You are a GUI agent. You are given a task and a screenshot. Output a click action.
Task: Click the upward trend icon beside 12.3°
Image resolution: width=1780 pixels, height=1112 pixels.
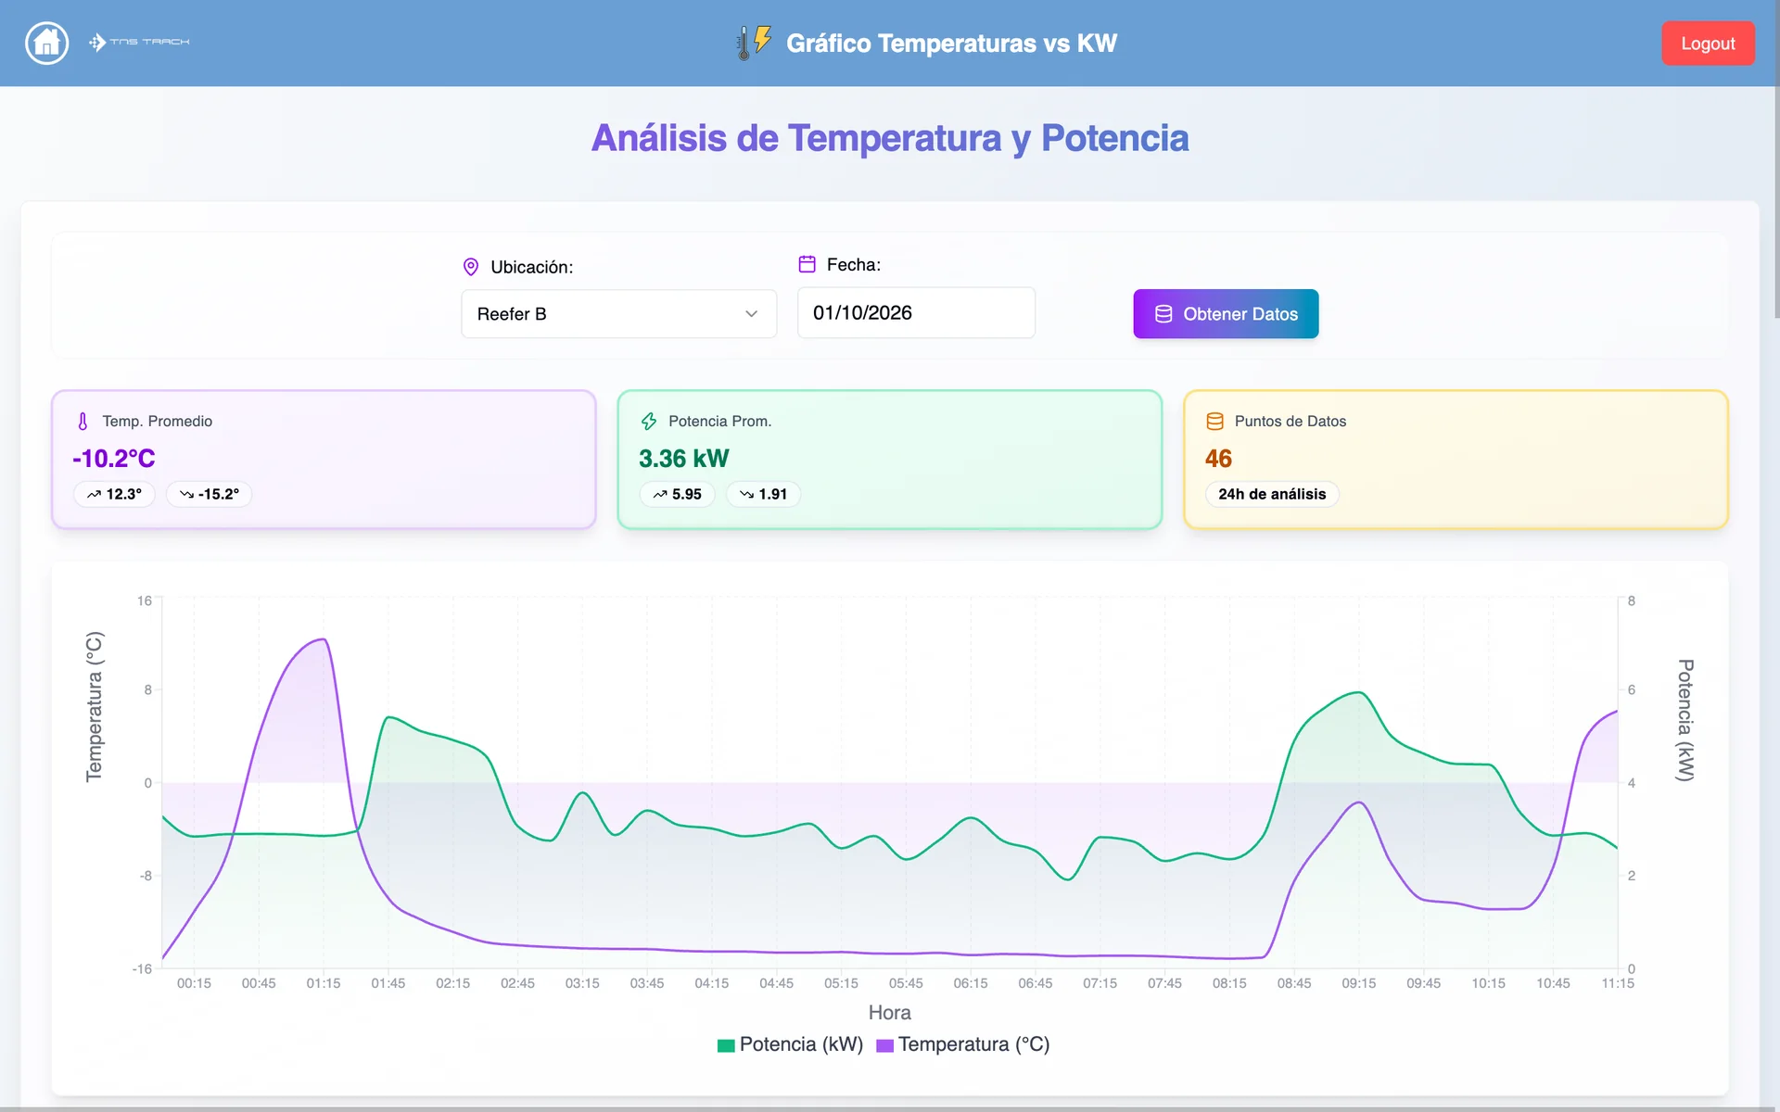(94, 495)
